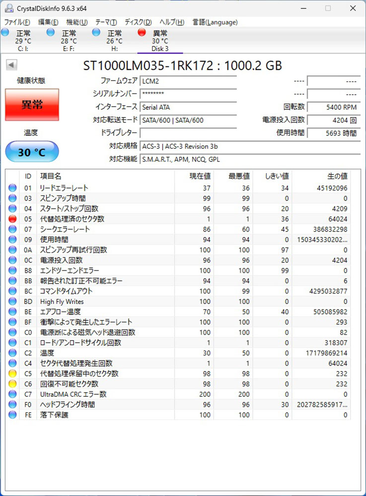Select the C: I: disk tab
Viewport: 366px width, 496px height.
coord(23,41)
